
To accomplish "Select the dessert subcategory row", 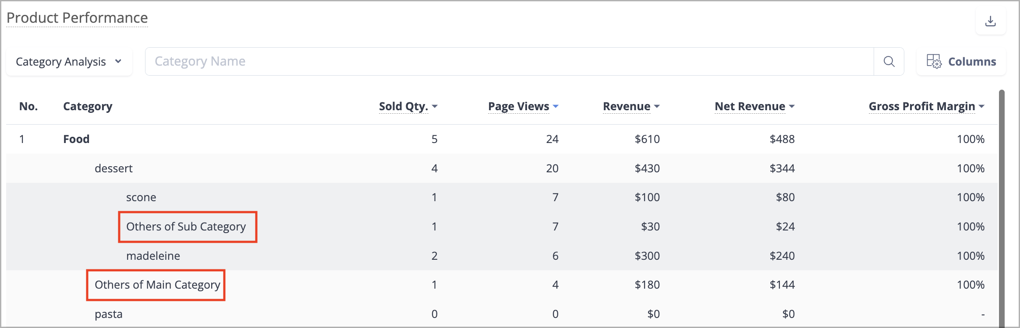I will [502, 168].
